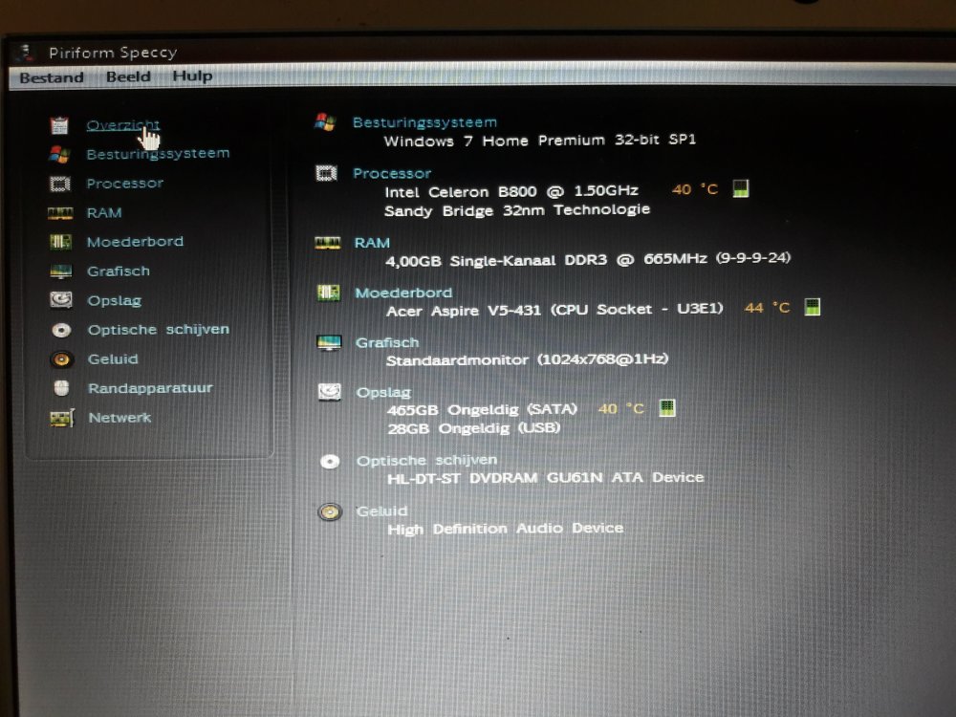Click the Processor chip icon in the sidebar
This screenshot has width=956, height=717.
click(x=60, y=184)
